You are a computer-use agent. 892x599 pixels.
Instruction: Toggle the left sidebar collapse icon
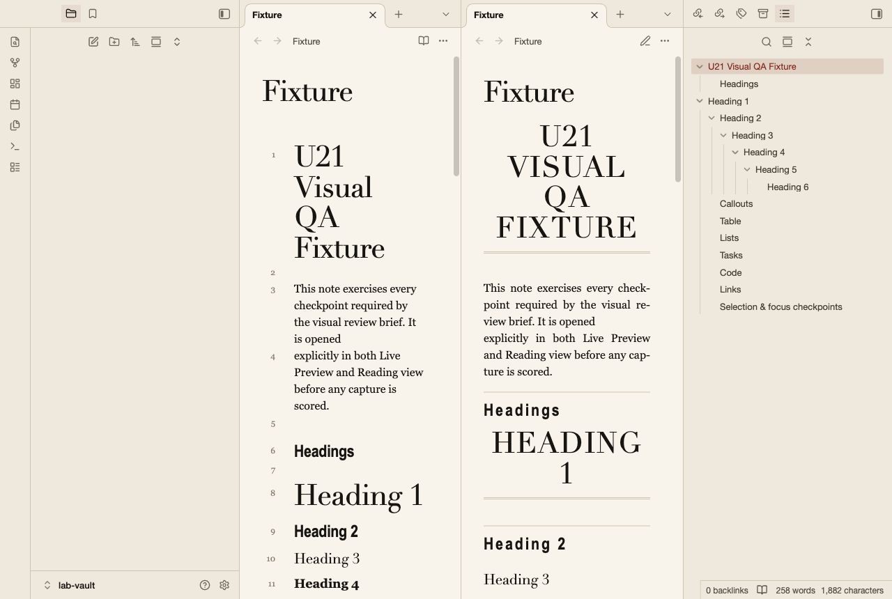tap(224, 14)
